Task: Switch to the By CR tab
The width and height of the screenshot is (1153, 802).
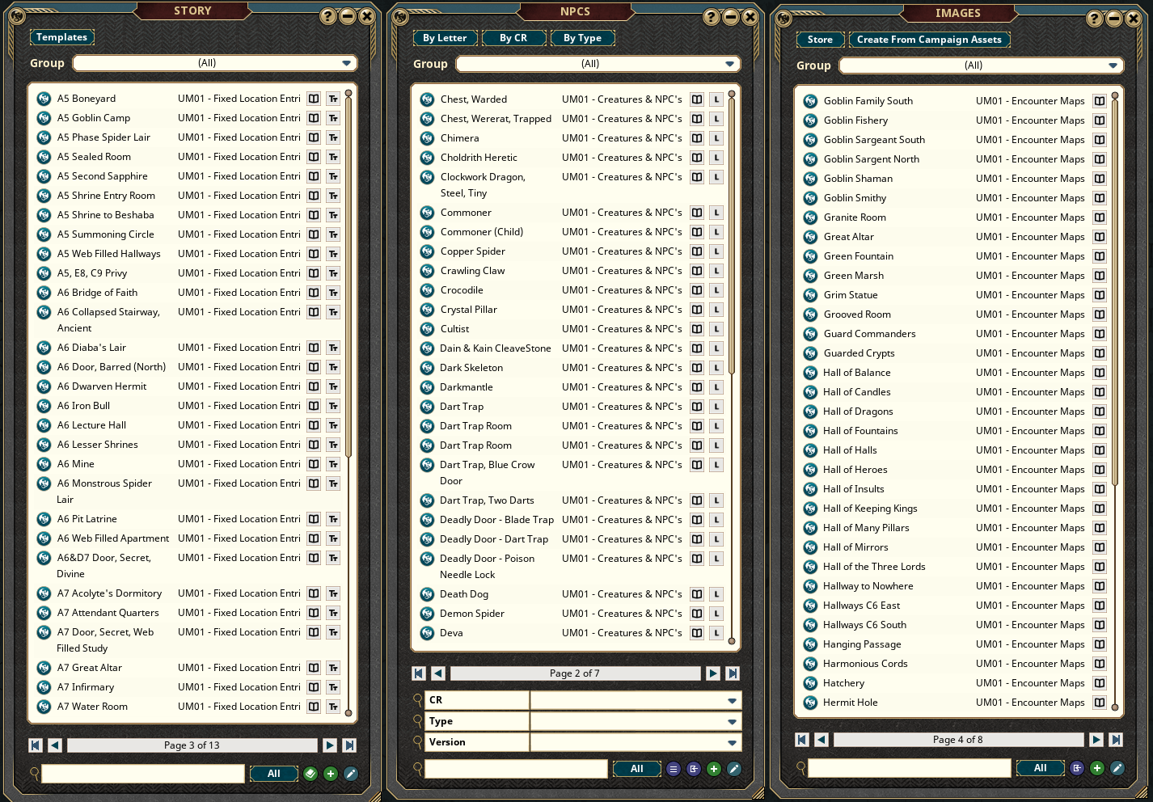Action: pyautogui.click(x=513, y=38)
